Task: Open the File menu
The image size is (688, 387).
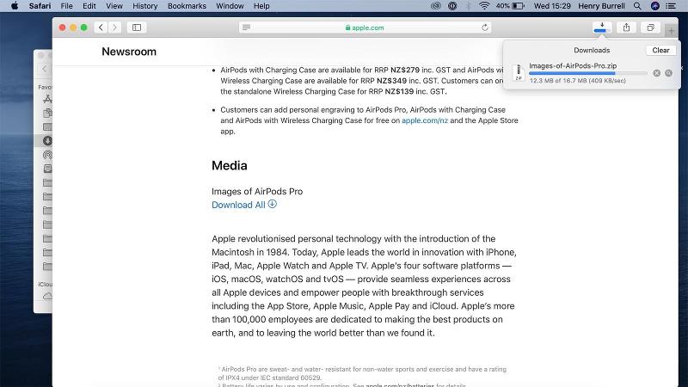Action: [x=67, y=6]
